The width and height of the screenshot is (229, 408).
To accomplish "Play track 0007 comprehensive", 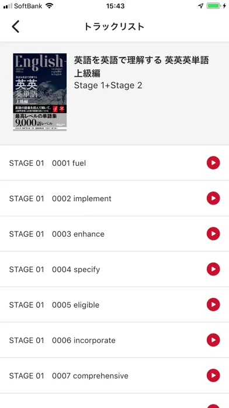I will click(213, 376).
